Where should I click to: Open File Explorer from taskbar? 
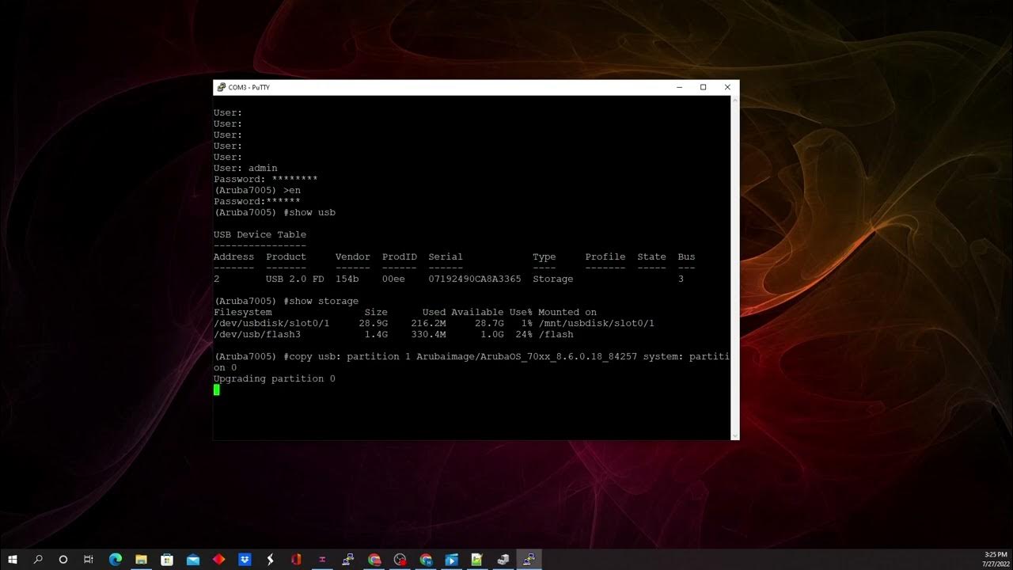pos(141,560)
